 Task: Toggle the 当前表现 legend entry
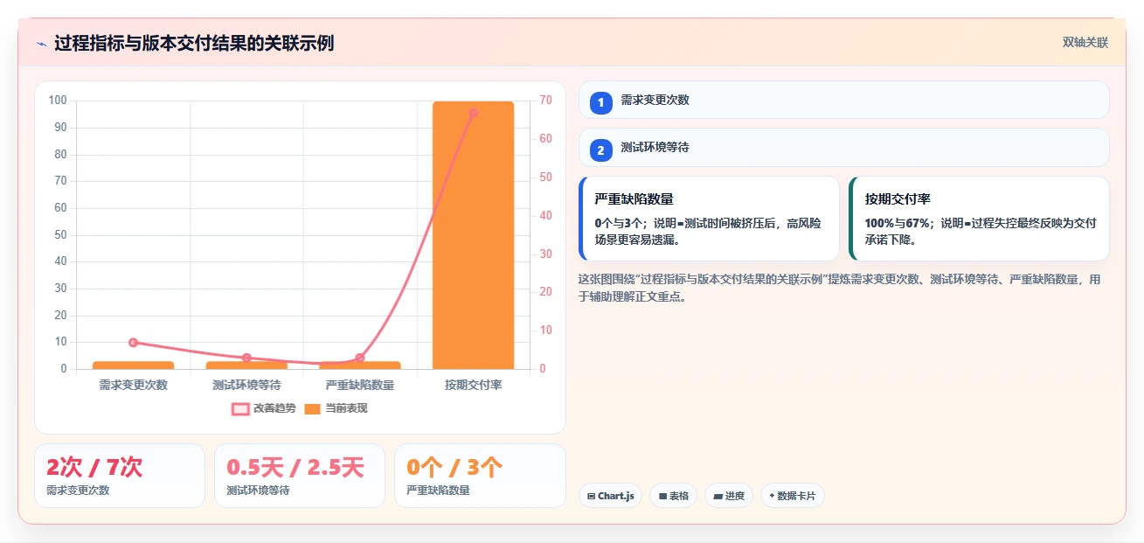336,408
